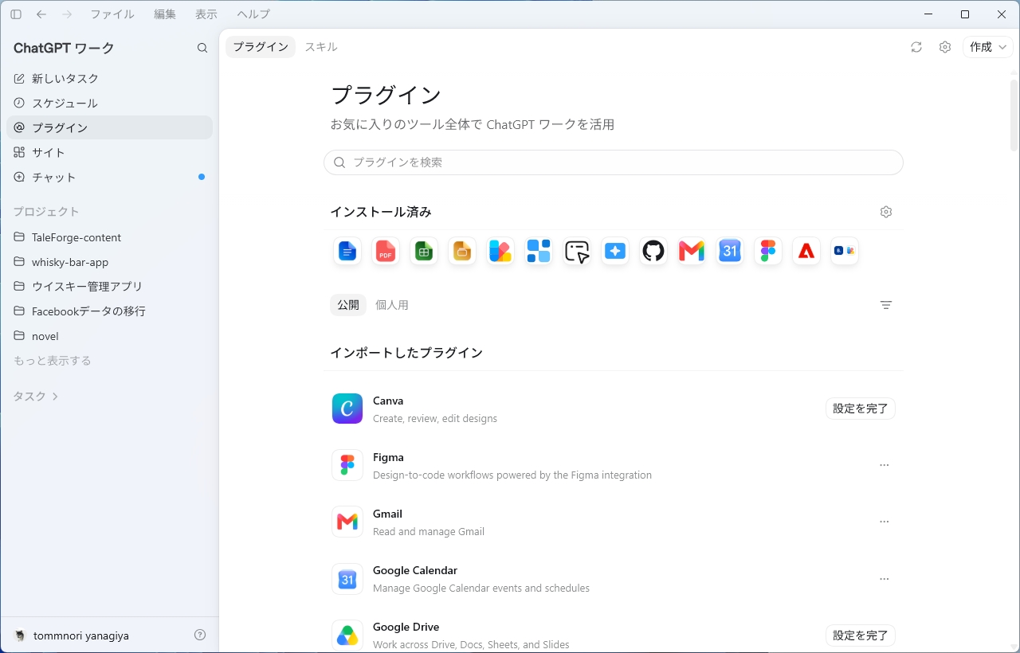Open the green spreadsheet installed plugin icon
This screenshot has width=1020, height=653.
tap(424, 252)
